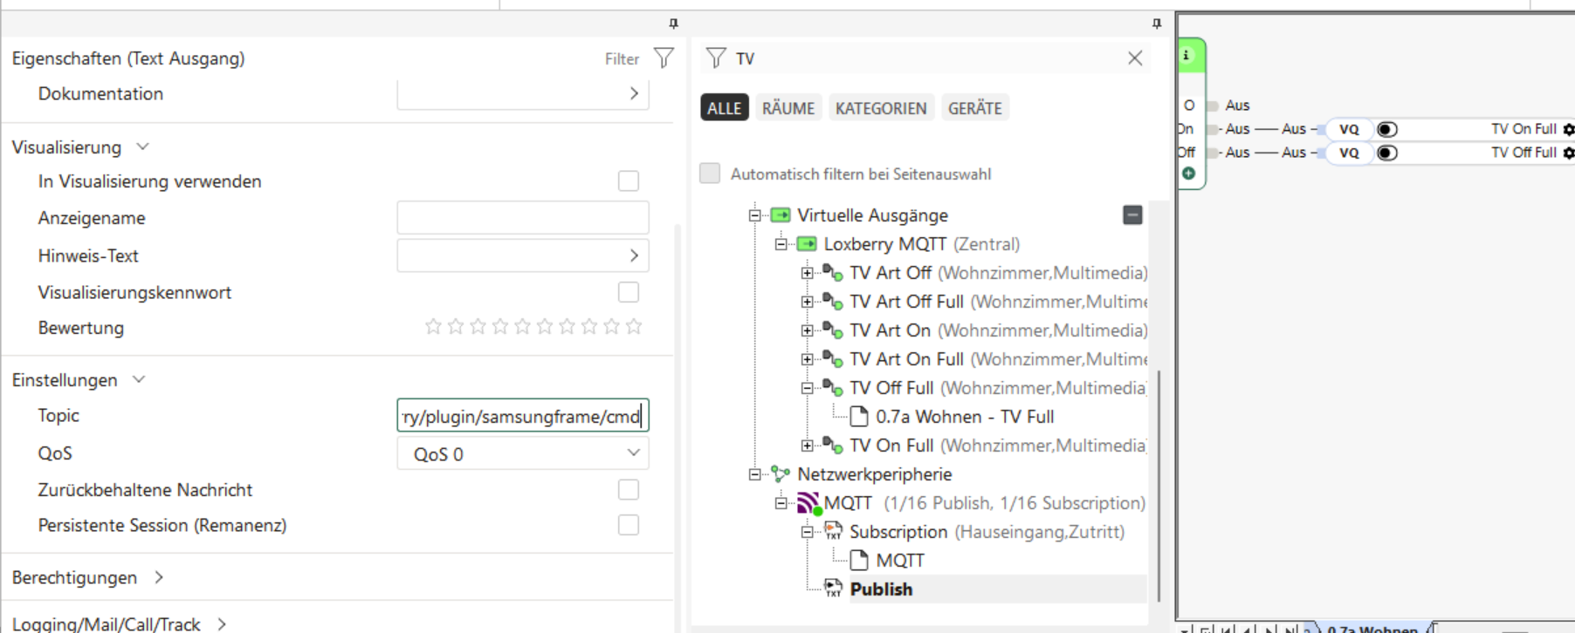Viewport: 1575px width, 633px height.
Task: Switch to the KATEGORIEN tab
Action: pos(880,108)
